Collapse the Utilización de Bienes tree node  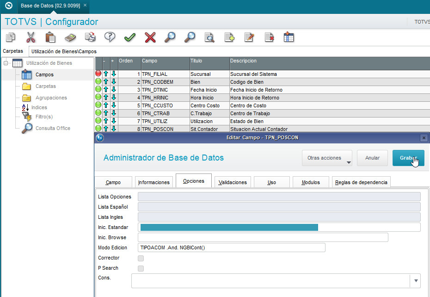click(x=6, y=63)
